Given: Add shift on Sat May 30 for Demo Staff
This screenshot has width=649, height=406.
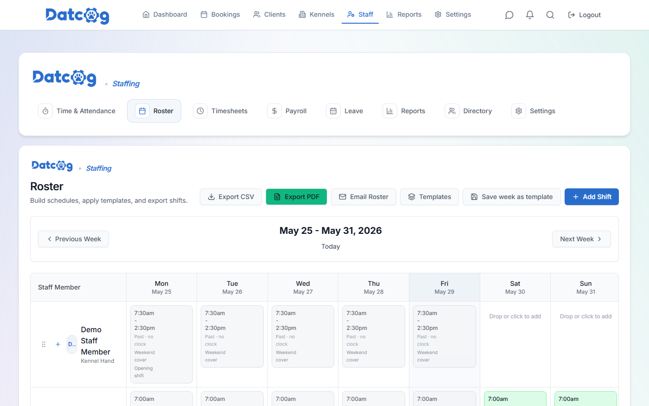Looking at the screenshot, I should click(x=515, y=316).
